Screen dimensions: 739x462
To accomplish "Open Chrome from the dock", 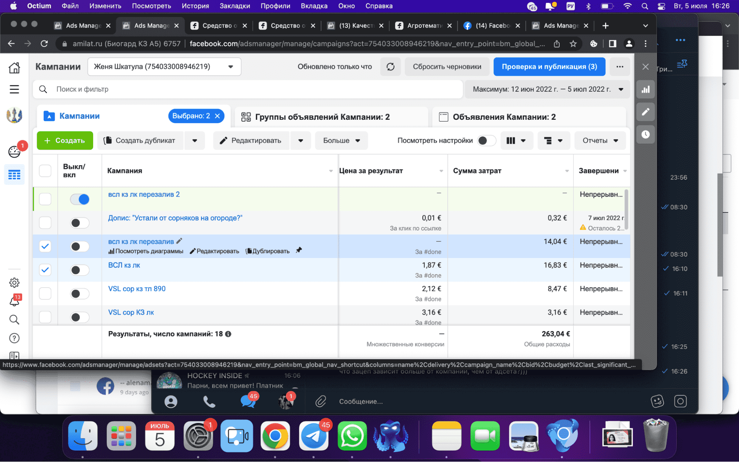I will [x=275, y=436].
